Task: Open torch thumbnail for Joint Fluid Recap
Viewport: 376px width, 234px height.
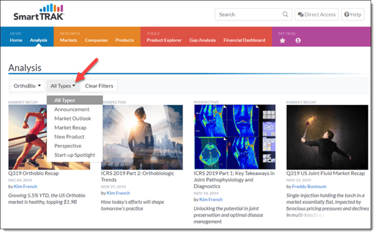Action: click(x=327, y=137)
